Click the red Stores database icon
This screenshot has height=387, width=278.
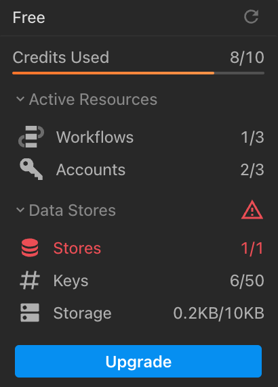pos(30,248)
